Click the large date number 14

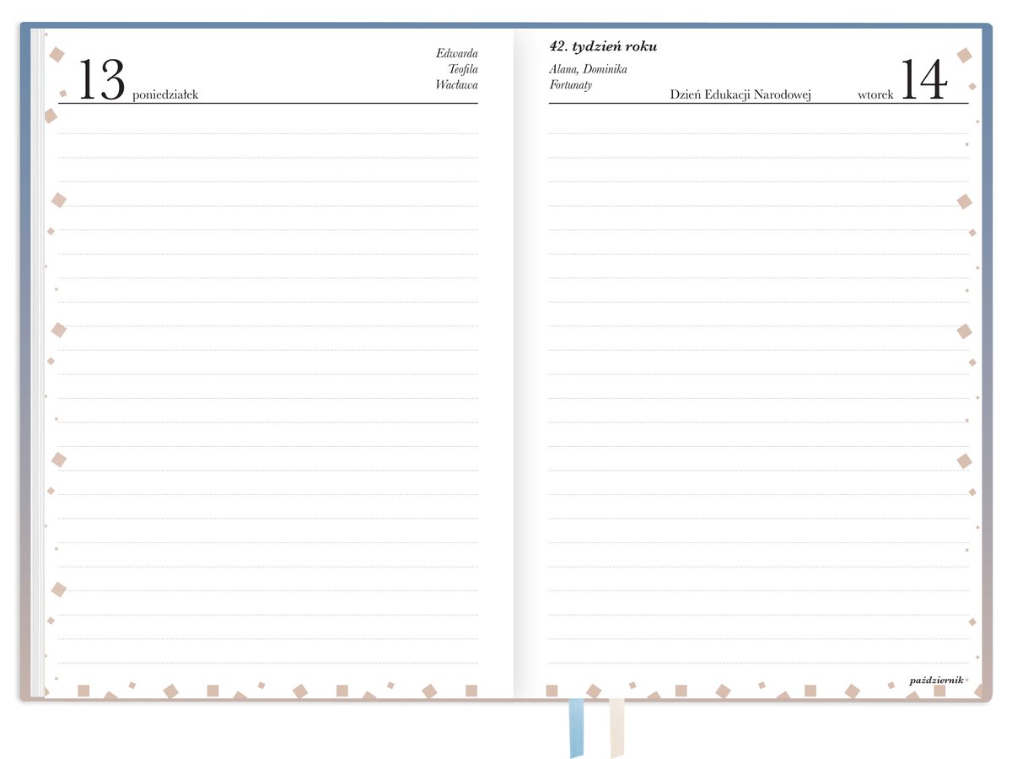(x=923, y=81)
